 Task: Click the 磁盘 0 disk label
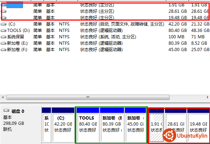[18, 111]
